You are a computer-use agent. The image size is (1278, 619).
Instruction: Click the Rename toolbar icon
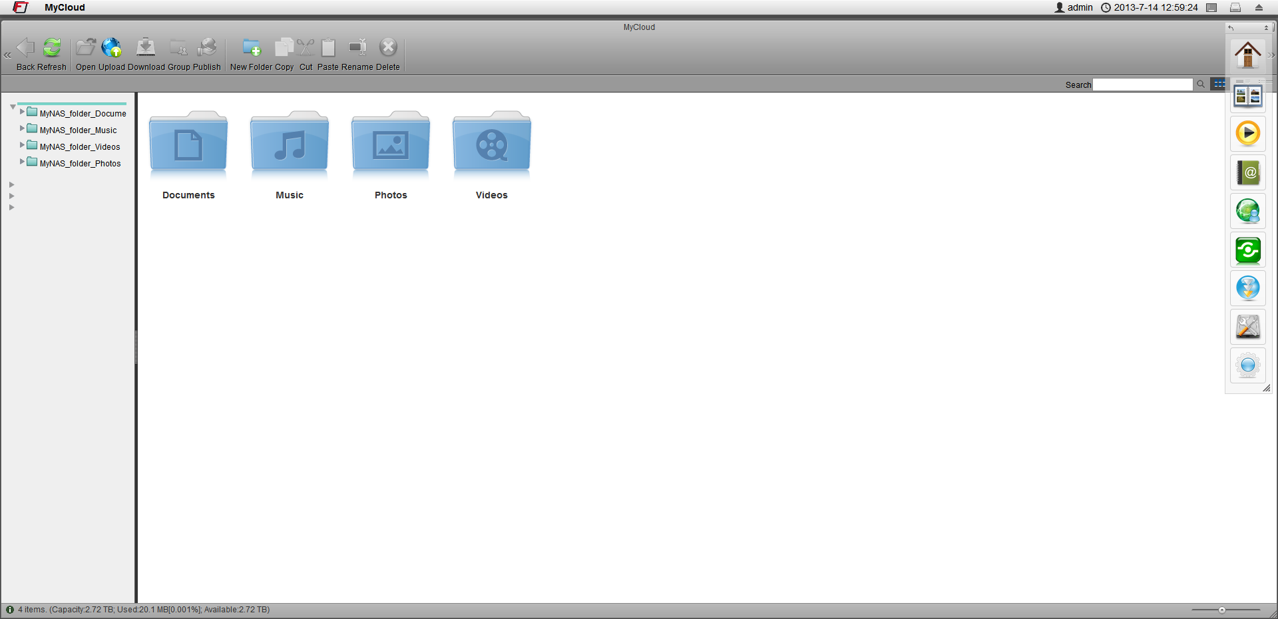[x=357, y=48]
